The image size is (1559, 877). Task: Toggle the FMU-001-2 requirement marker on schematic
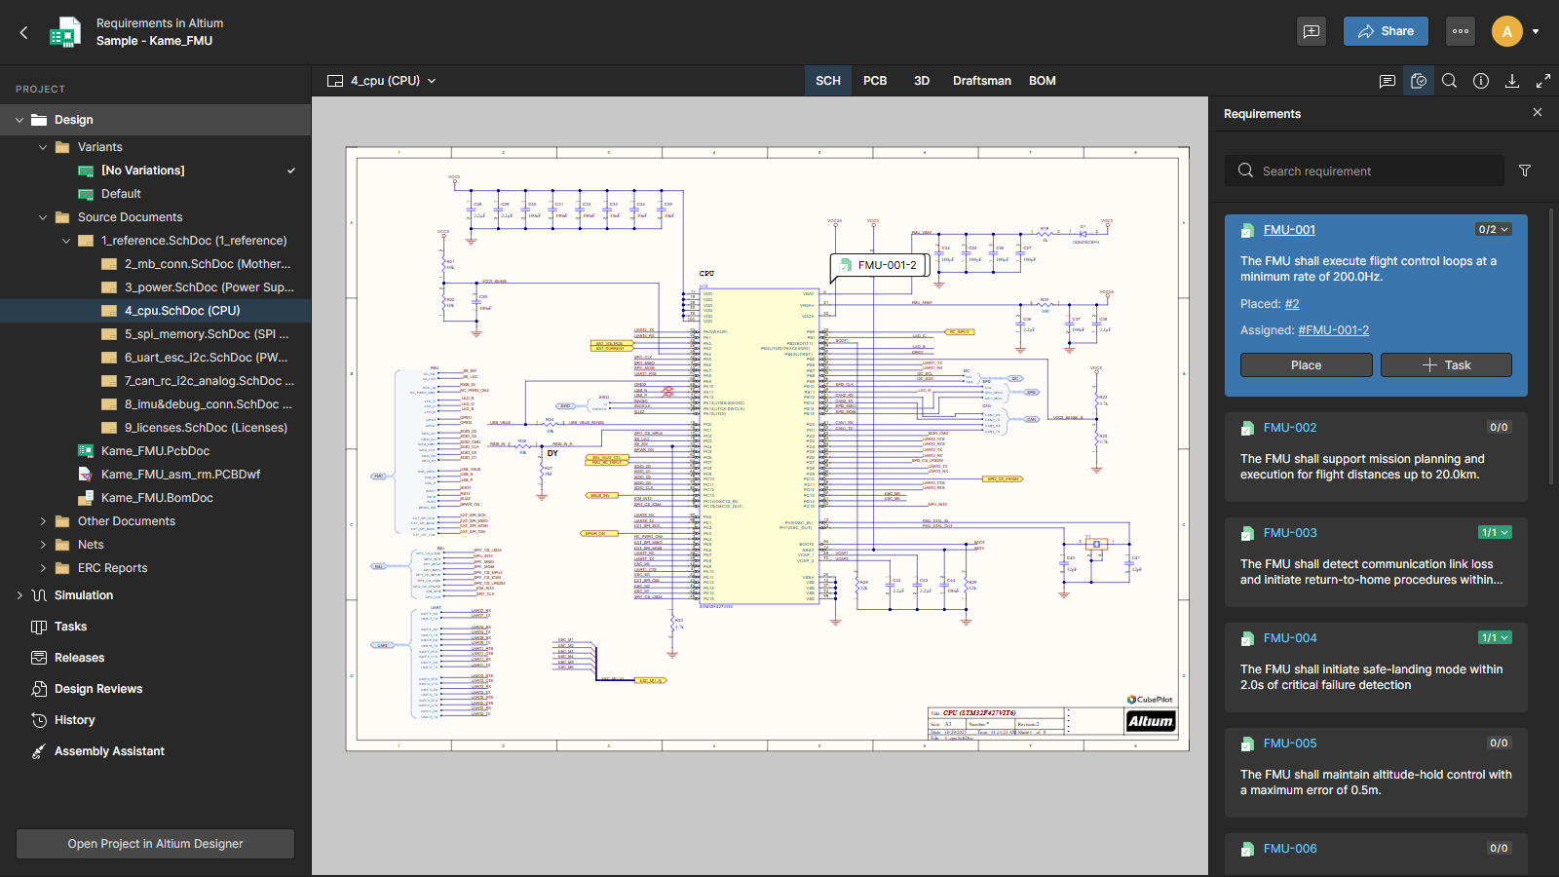click(x=879, y=265)
